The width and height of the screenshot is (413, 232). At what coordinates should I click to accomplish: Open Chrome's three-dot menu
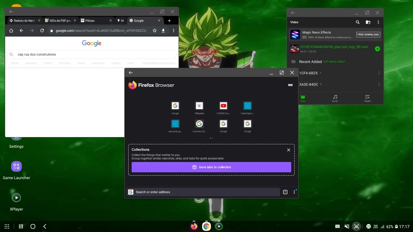click(173, 31)
